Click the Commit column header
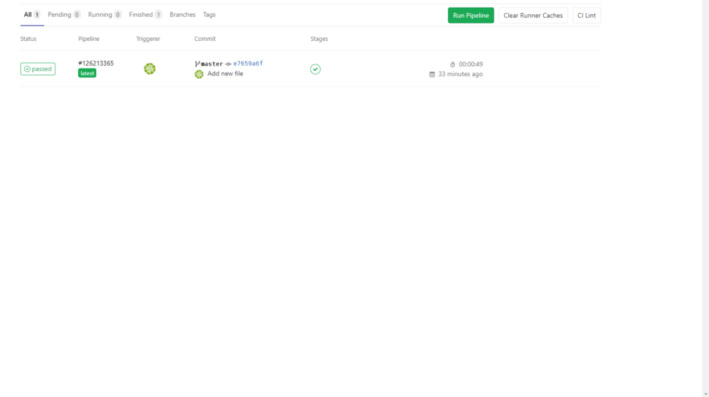This screenshot has height=397, width=709. [x=205, y=39]
